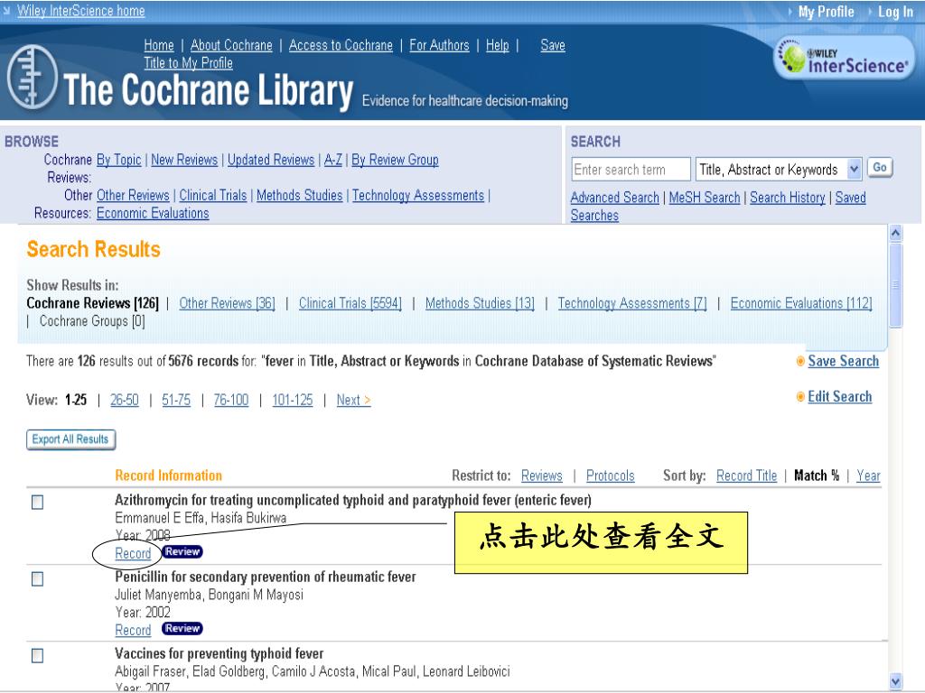Click the search term input field

tap(631, 170)
